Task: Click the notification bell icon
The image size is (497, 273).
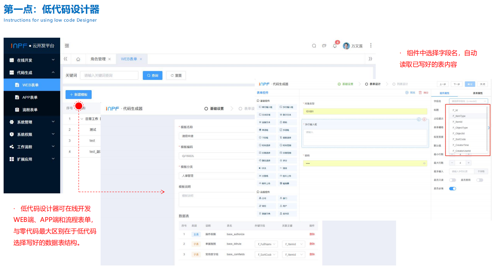Action: (335, 46)
